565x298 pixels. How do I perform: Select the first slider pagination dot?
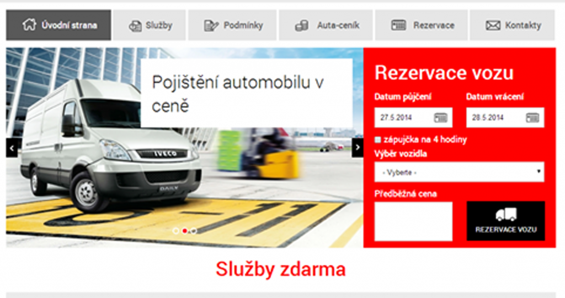(x=176, y=231)
